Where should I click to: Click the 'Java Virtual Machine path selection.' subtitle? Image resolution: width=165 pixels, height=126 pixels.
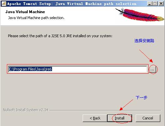(36, 18)
